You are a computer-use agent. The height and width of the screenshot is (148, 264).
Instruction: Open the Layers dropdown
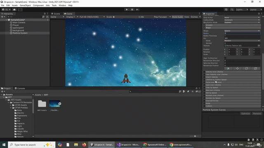[242, 9]
